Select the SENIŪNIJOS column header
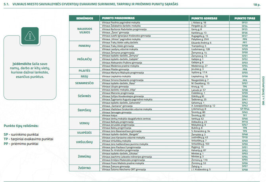 click(85, 18)
